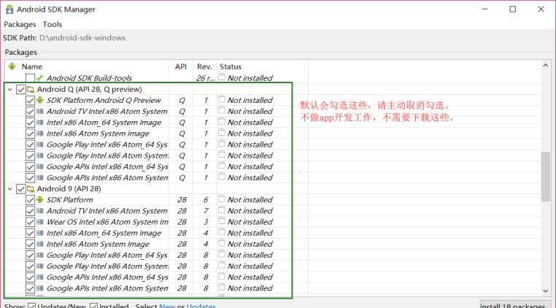Select the 'Android 9 (API 28)' group label

point(69,189)
